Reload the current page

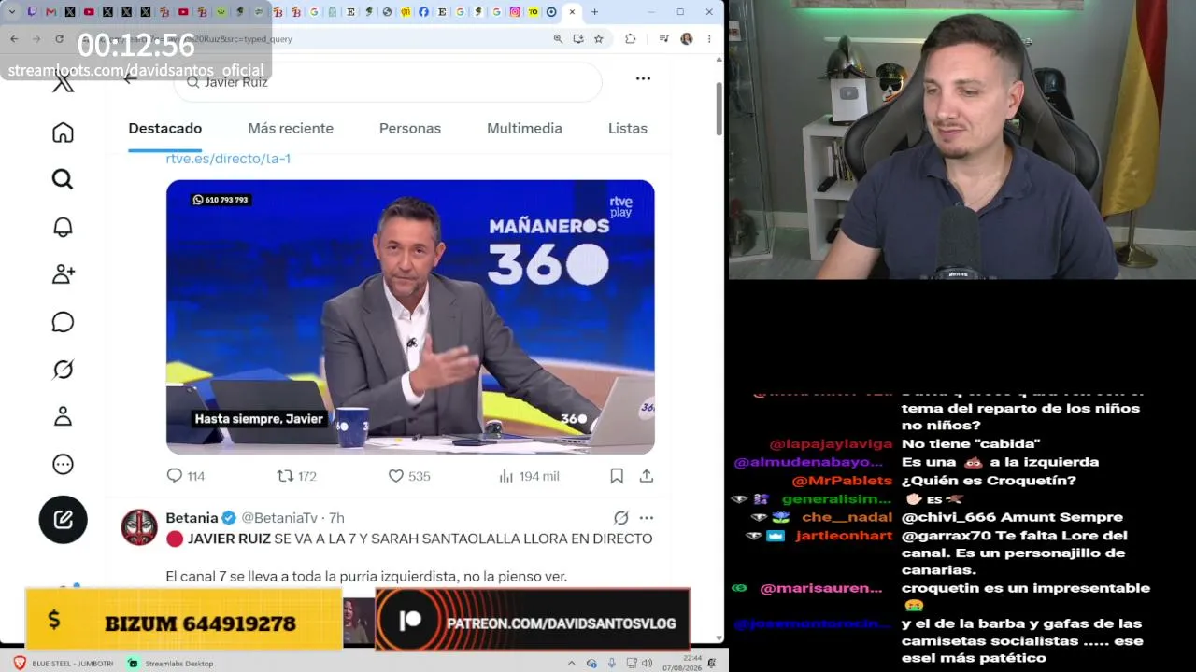coord(59,39)
